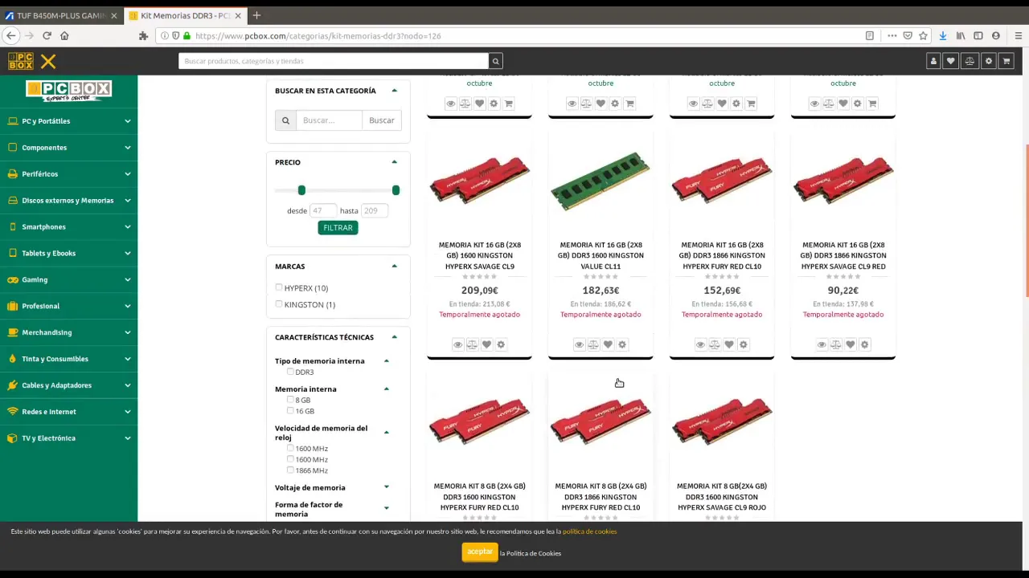The height and width of the screenshot is (578, 1029).
Task: Collapse the Precio filter panel
Action: coord(394,162)
